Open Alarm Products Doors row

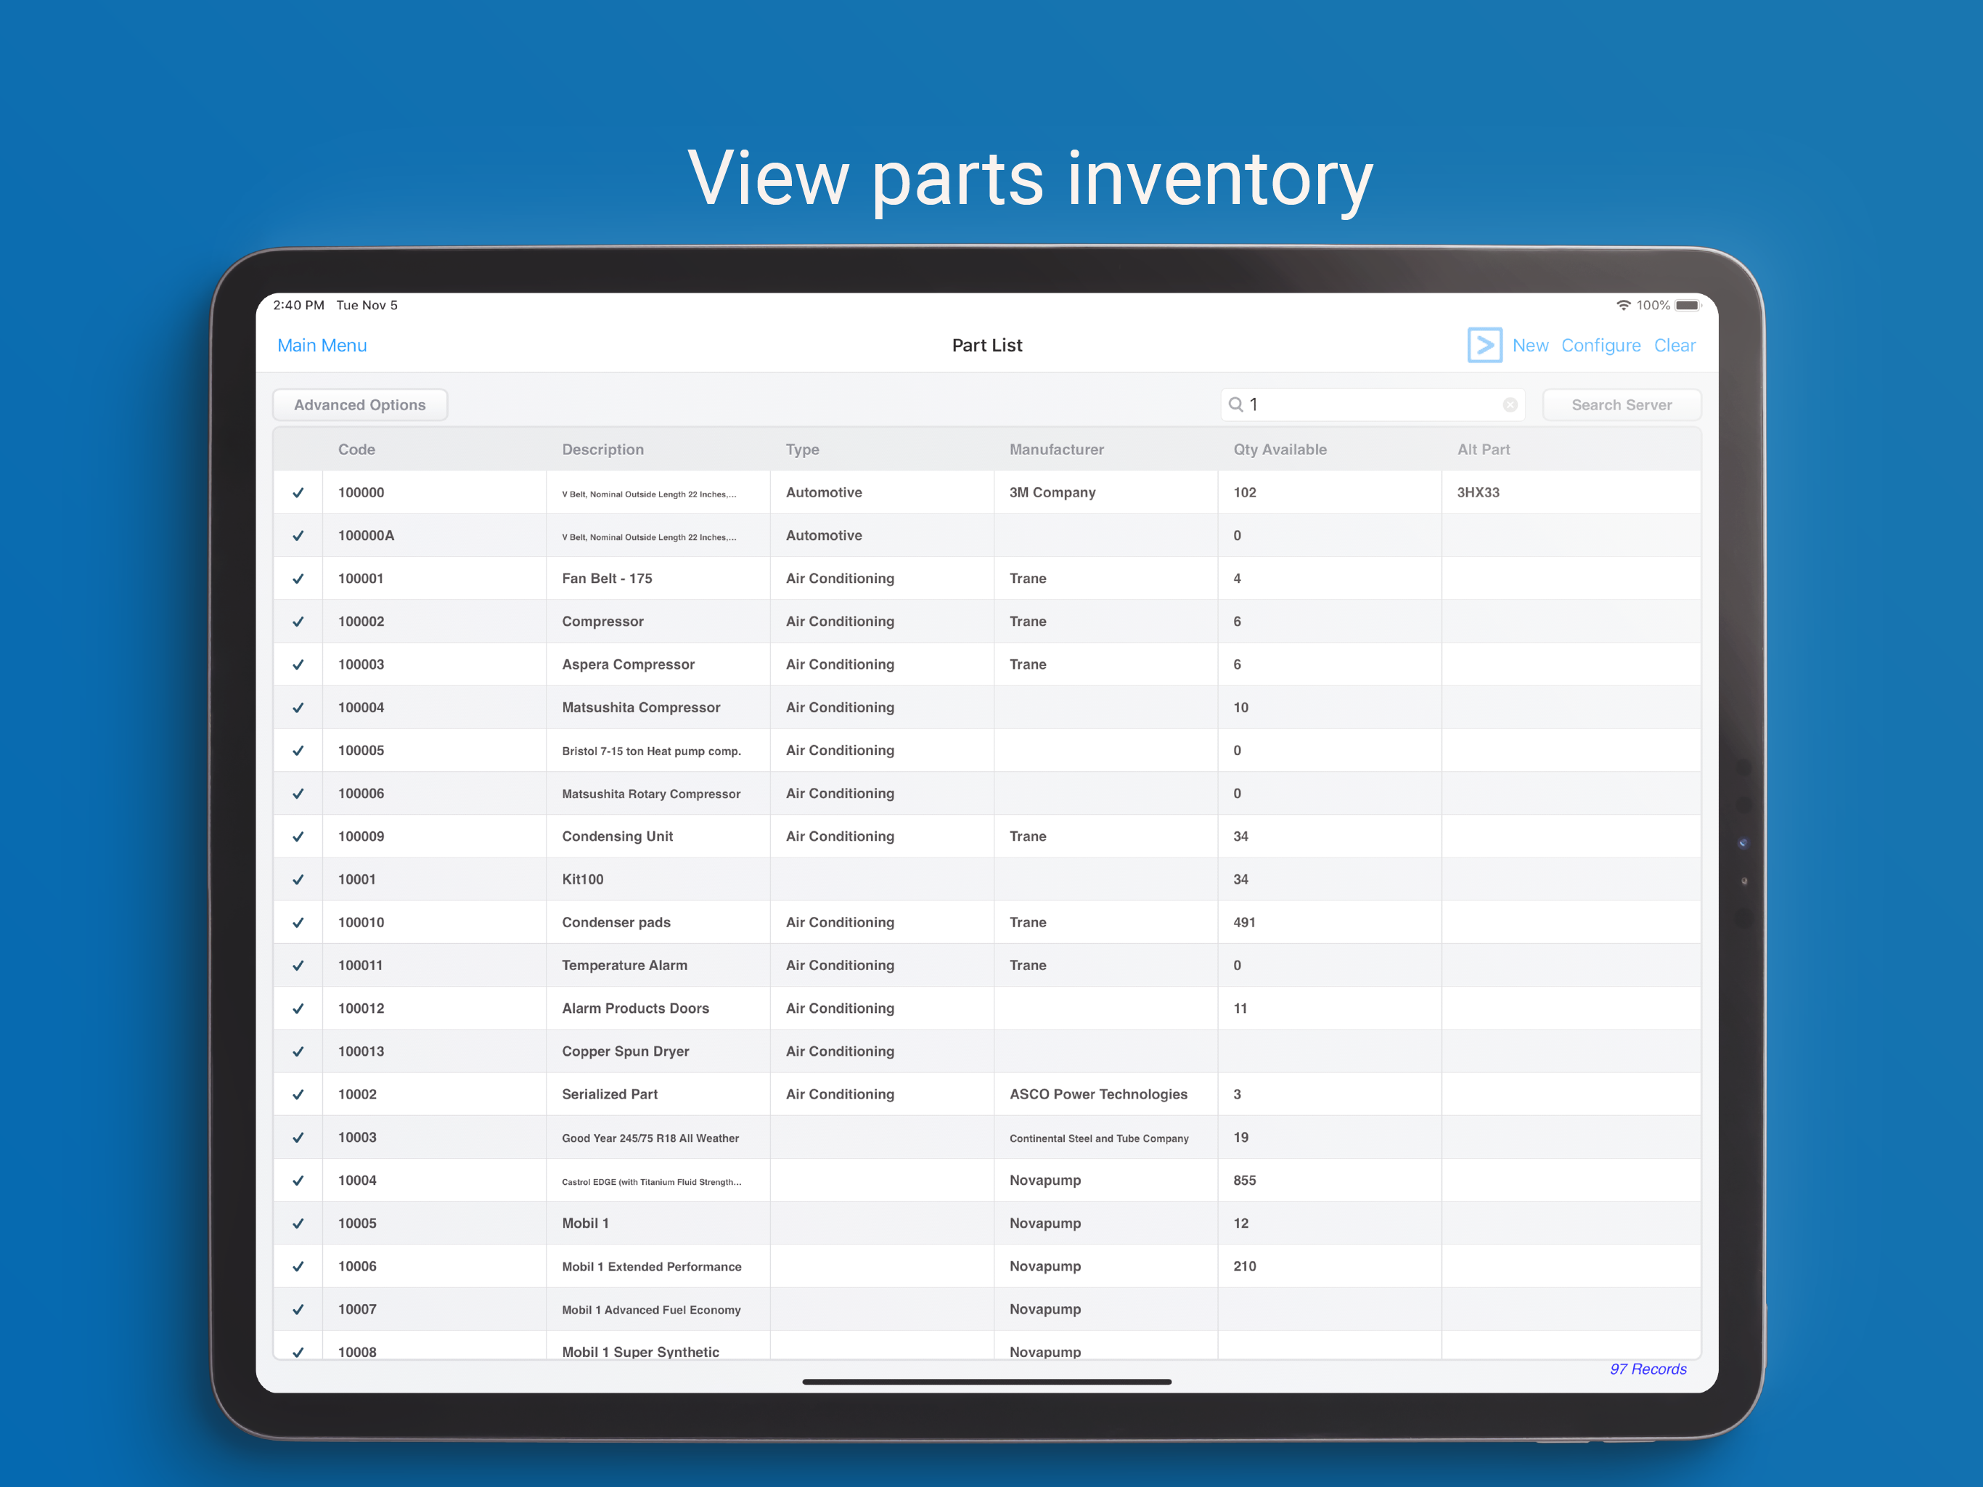[987, 1009]
